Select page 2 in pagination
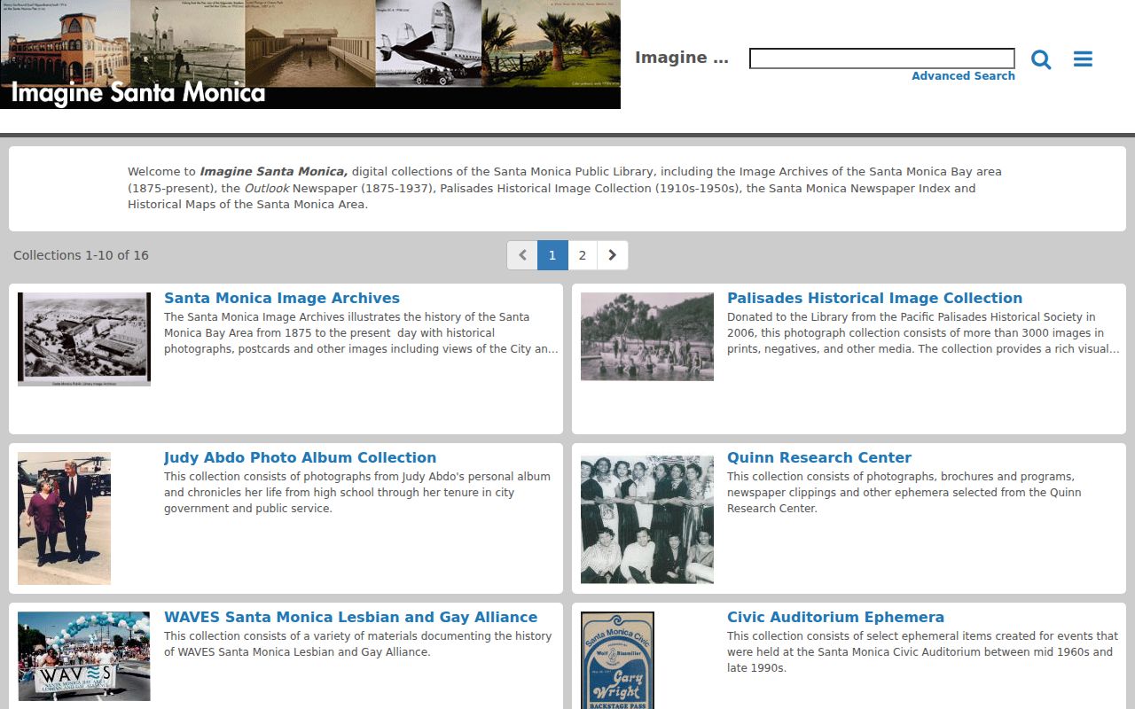1135x709 pixels. click(x=582, y=255)
